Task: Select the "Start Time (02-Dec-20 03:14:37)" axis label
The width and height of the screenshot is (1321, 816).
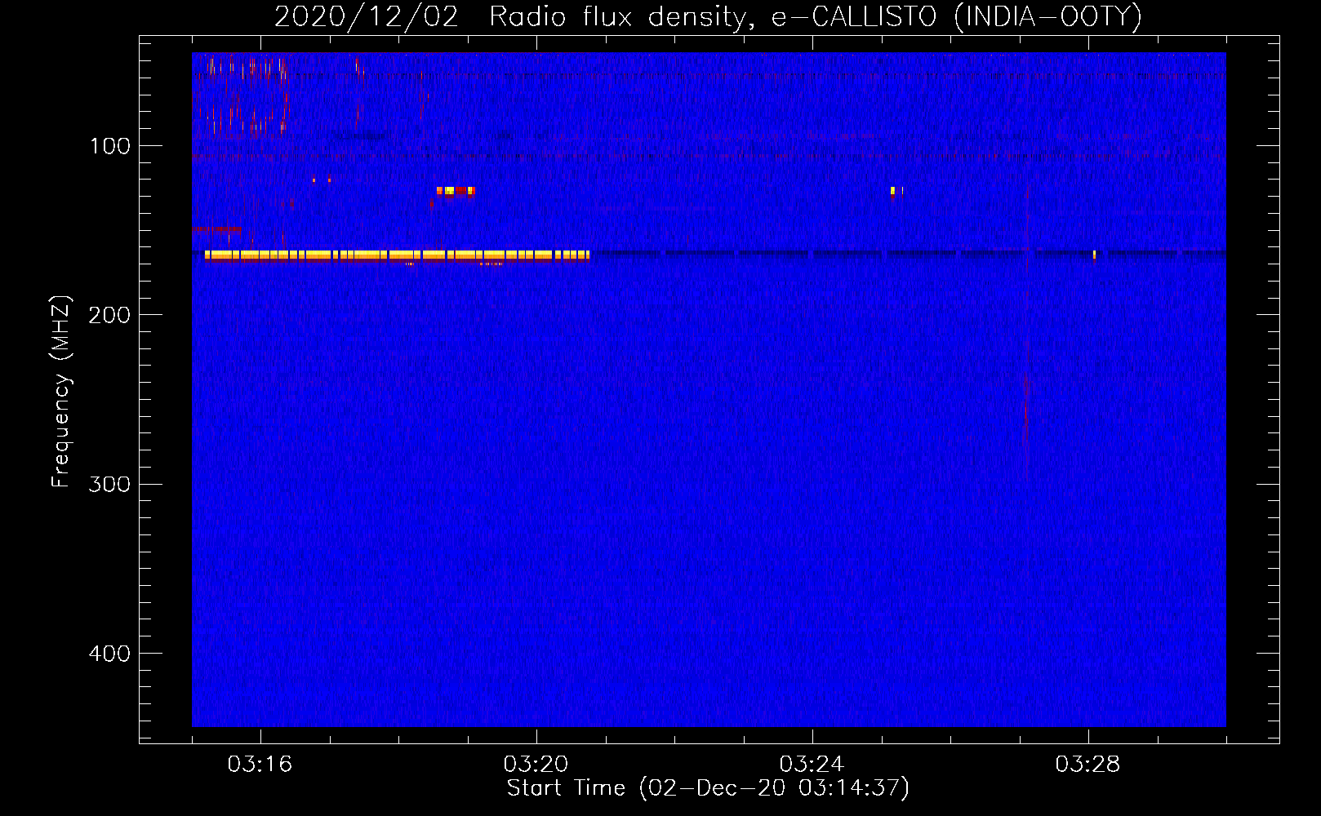Action: click(708, 788)
